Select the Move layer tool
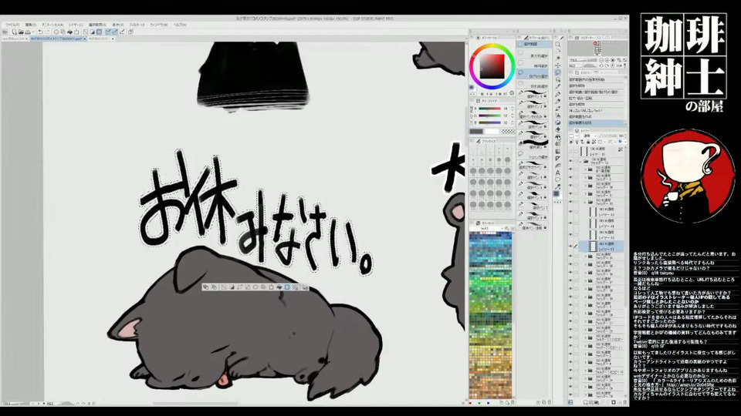Screen dimensions: 741x416 pyautogui.click(x=557, y=65)
